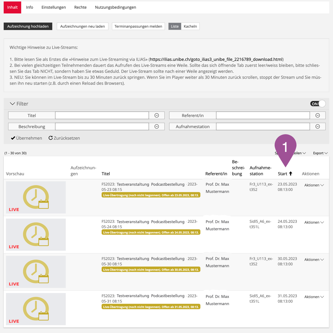The height and width of the screenshot is (333, 333).
Task: Turn off the Filter ON switch
Action: [318, 104]
